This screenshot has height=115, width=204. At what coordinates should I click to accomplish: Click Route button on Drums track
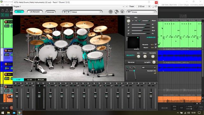(x=7, y=26)
